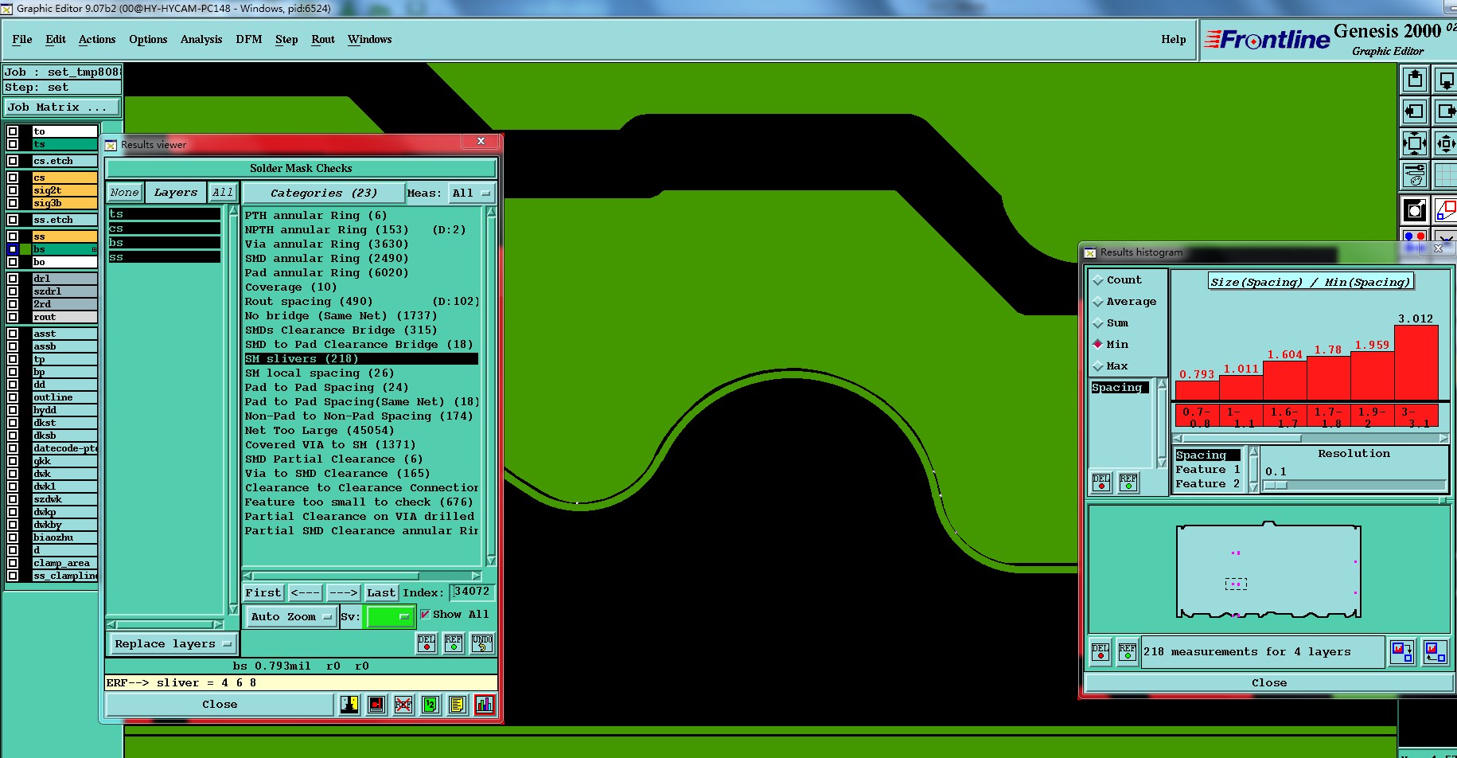Select the Min radio option

click(1111, 345)
